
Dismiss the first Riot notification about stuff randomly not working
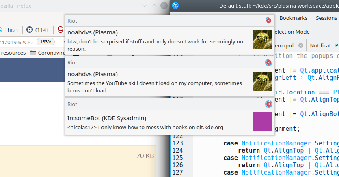point(268,21)
